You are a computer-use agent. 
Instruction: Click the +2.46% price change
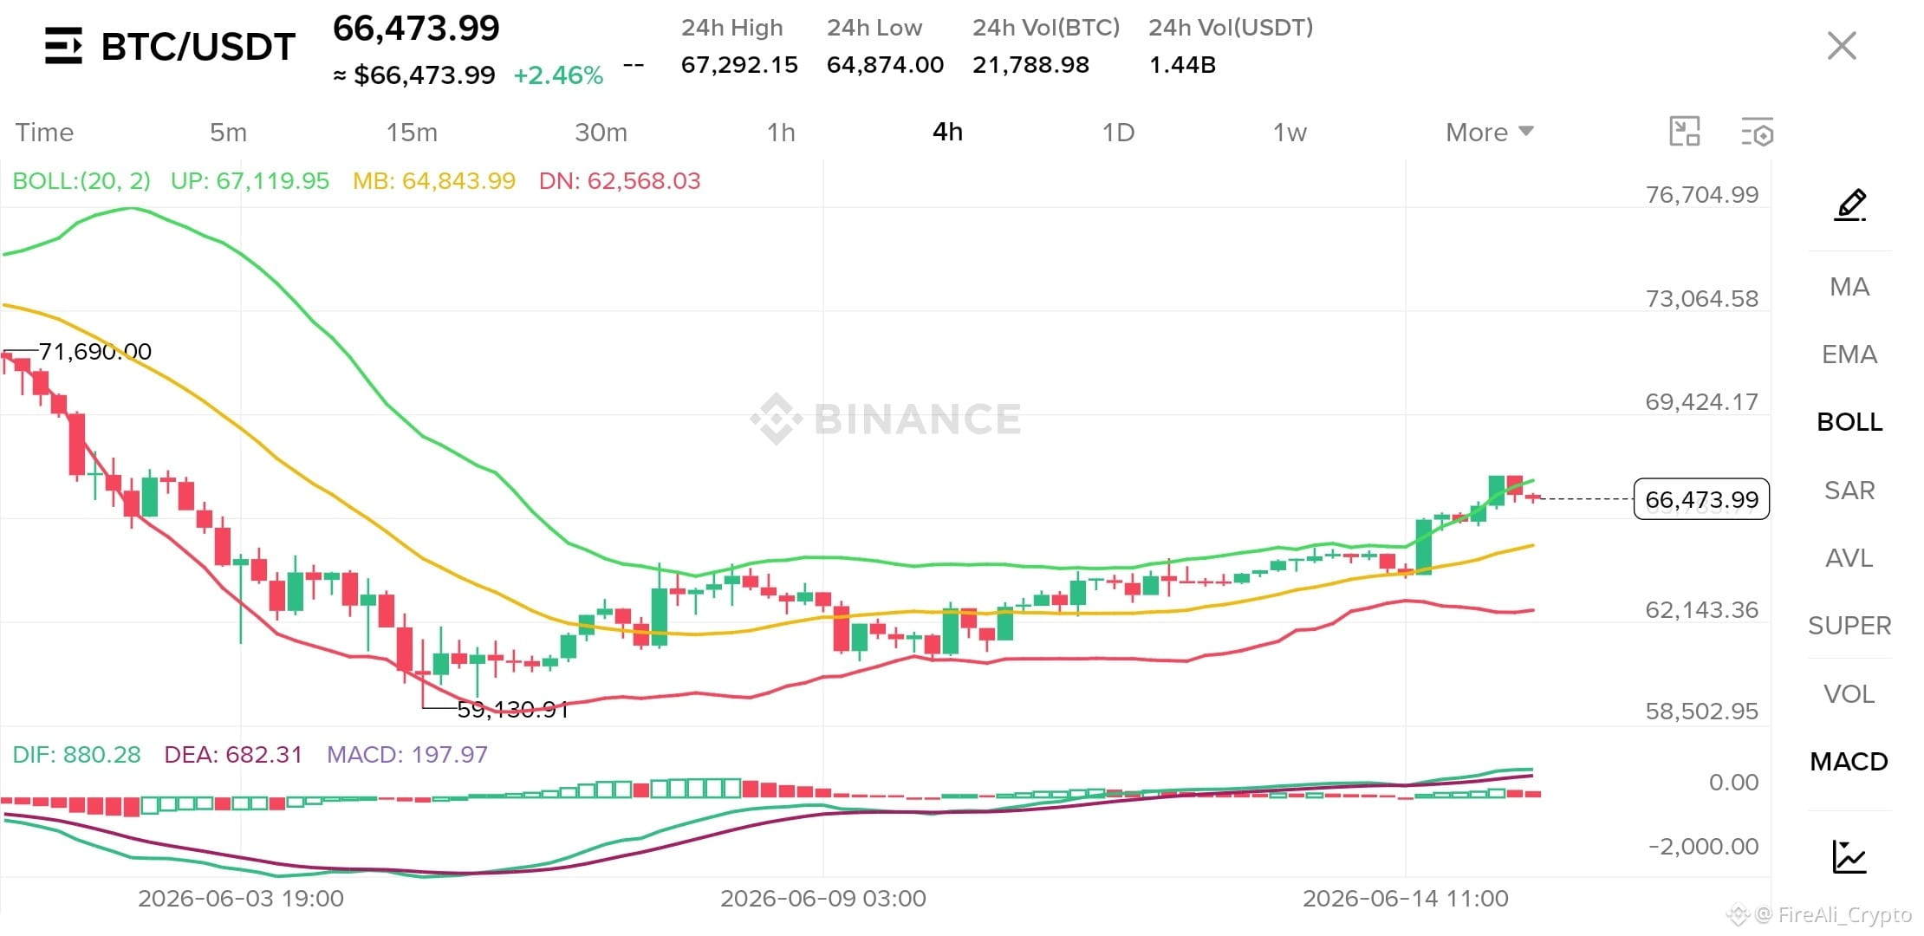click(x=558, y=75)
